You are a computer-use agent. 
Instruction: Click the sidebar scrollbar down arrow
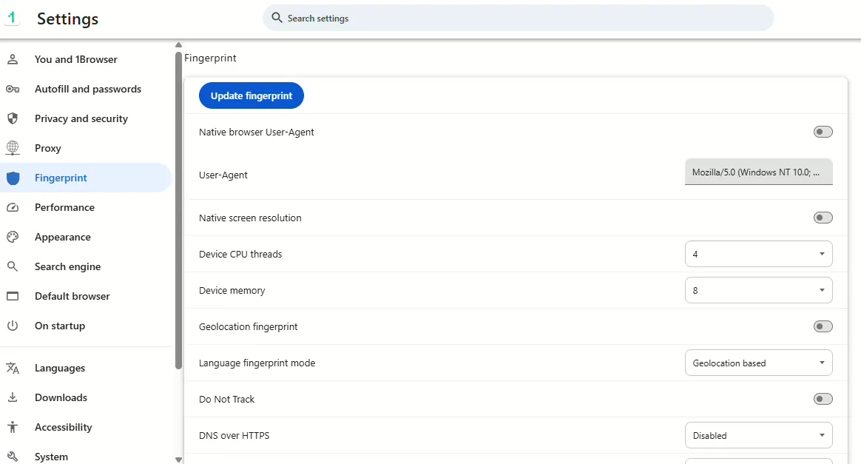[x=178, y=460]
